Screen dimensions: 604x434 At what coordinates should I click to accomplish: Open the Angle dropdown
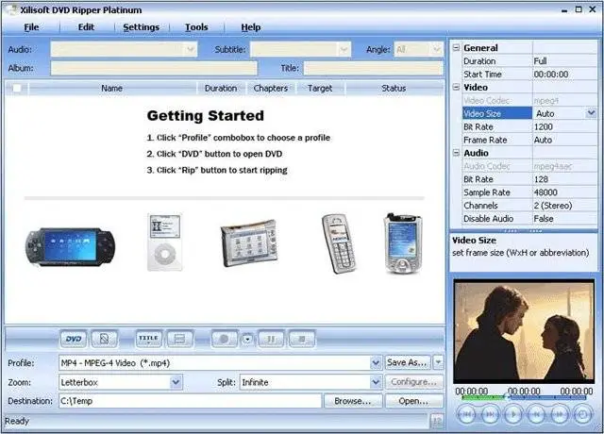pos(436,49)
